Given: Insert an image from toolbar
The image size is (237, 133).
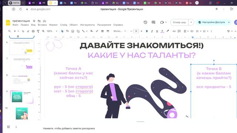Looking at the screenshot, I should coord(73,31).
